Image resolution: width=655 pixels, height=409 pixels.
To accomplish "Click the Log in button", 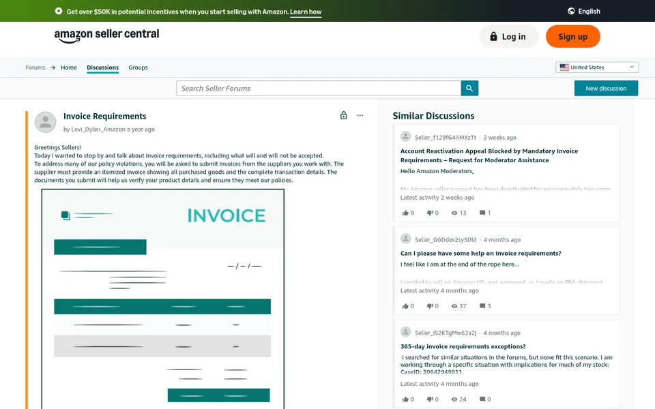I will point(508,36).
